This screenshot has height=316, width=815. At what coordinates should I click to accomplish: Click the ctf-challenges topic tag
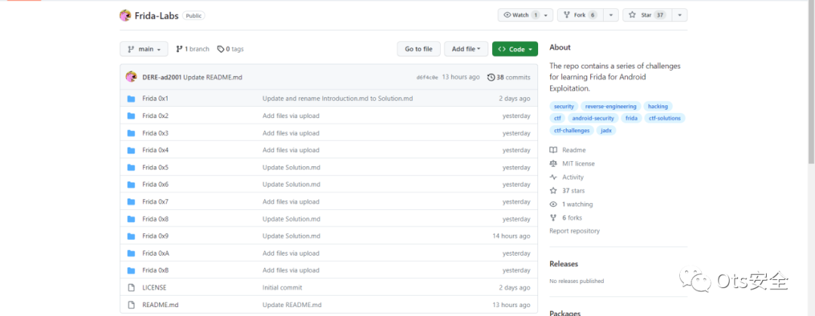coord(572,131)
